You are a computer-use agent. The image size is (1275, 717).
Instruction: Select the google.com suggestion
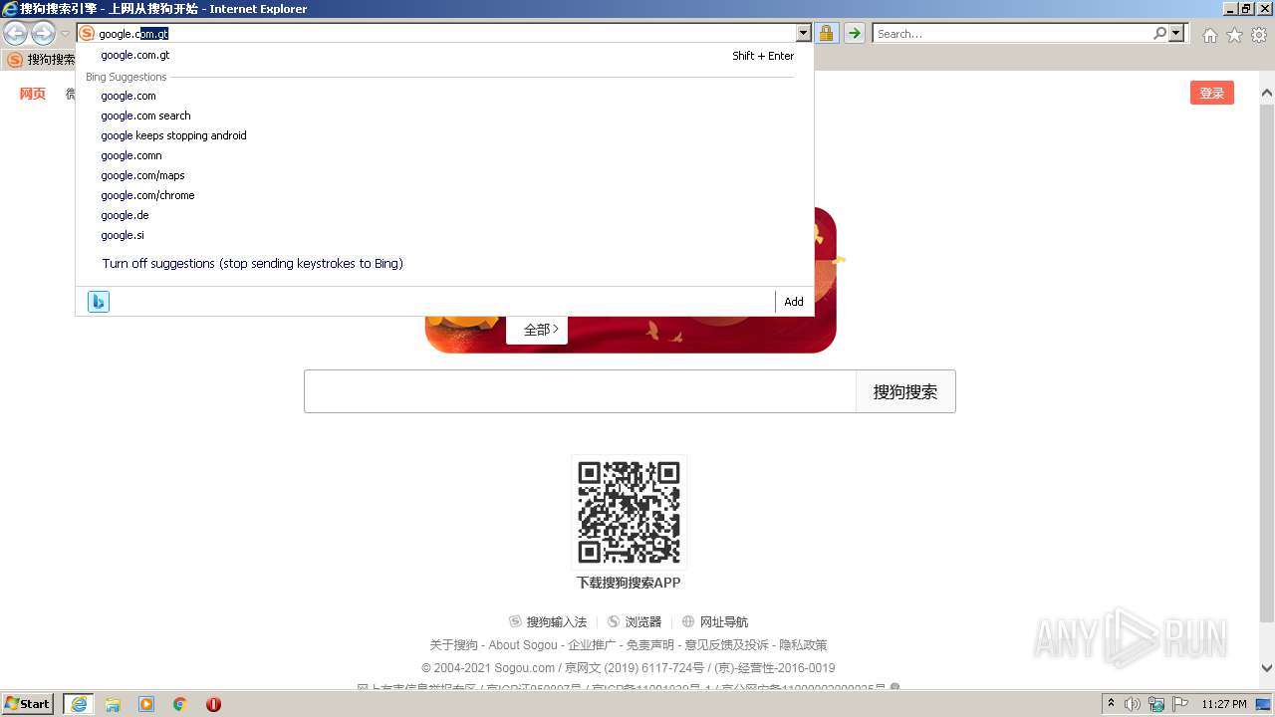click(x=444, y=96)
